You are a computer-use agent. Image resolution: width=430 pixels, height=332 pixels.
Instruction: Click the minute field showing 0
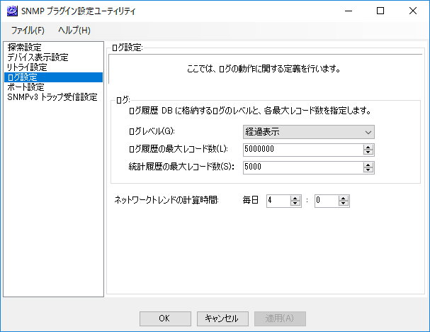point(326,201)
